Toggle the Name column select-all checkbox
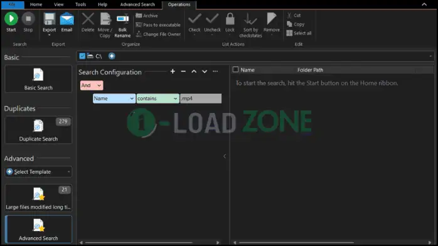The image size is (438, 246). coord(236,70)
